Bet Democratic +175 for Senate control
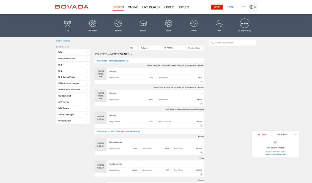Viewport: 312px width, 183px height. (180, 78)
